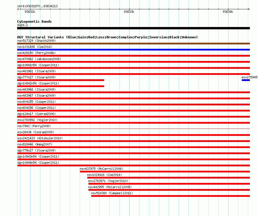Select variant nsv1024416 (Coe2014)
The image size is (258, 216).
(104, 175)
